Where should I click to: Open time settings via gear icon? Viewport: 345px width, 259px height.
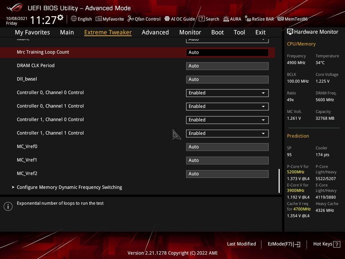pos(61,18)
